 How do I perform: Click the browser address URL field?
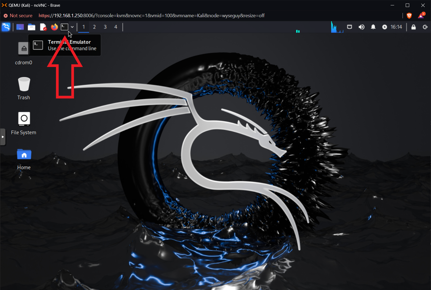point(151,16)
